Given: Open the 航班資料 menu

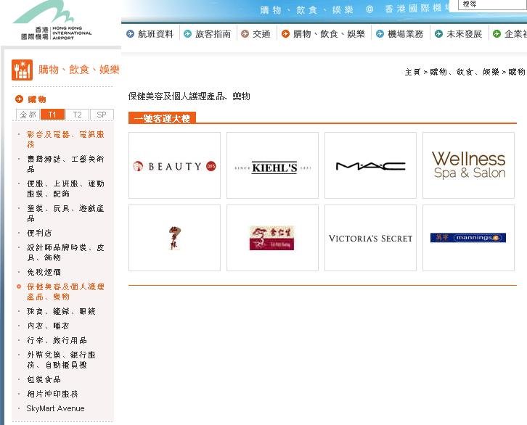Looking at the screenshot, I should coord(155,34).
